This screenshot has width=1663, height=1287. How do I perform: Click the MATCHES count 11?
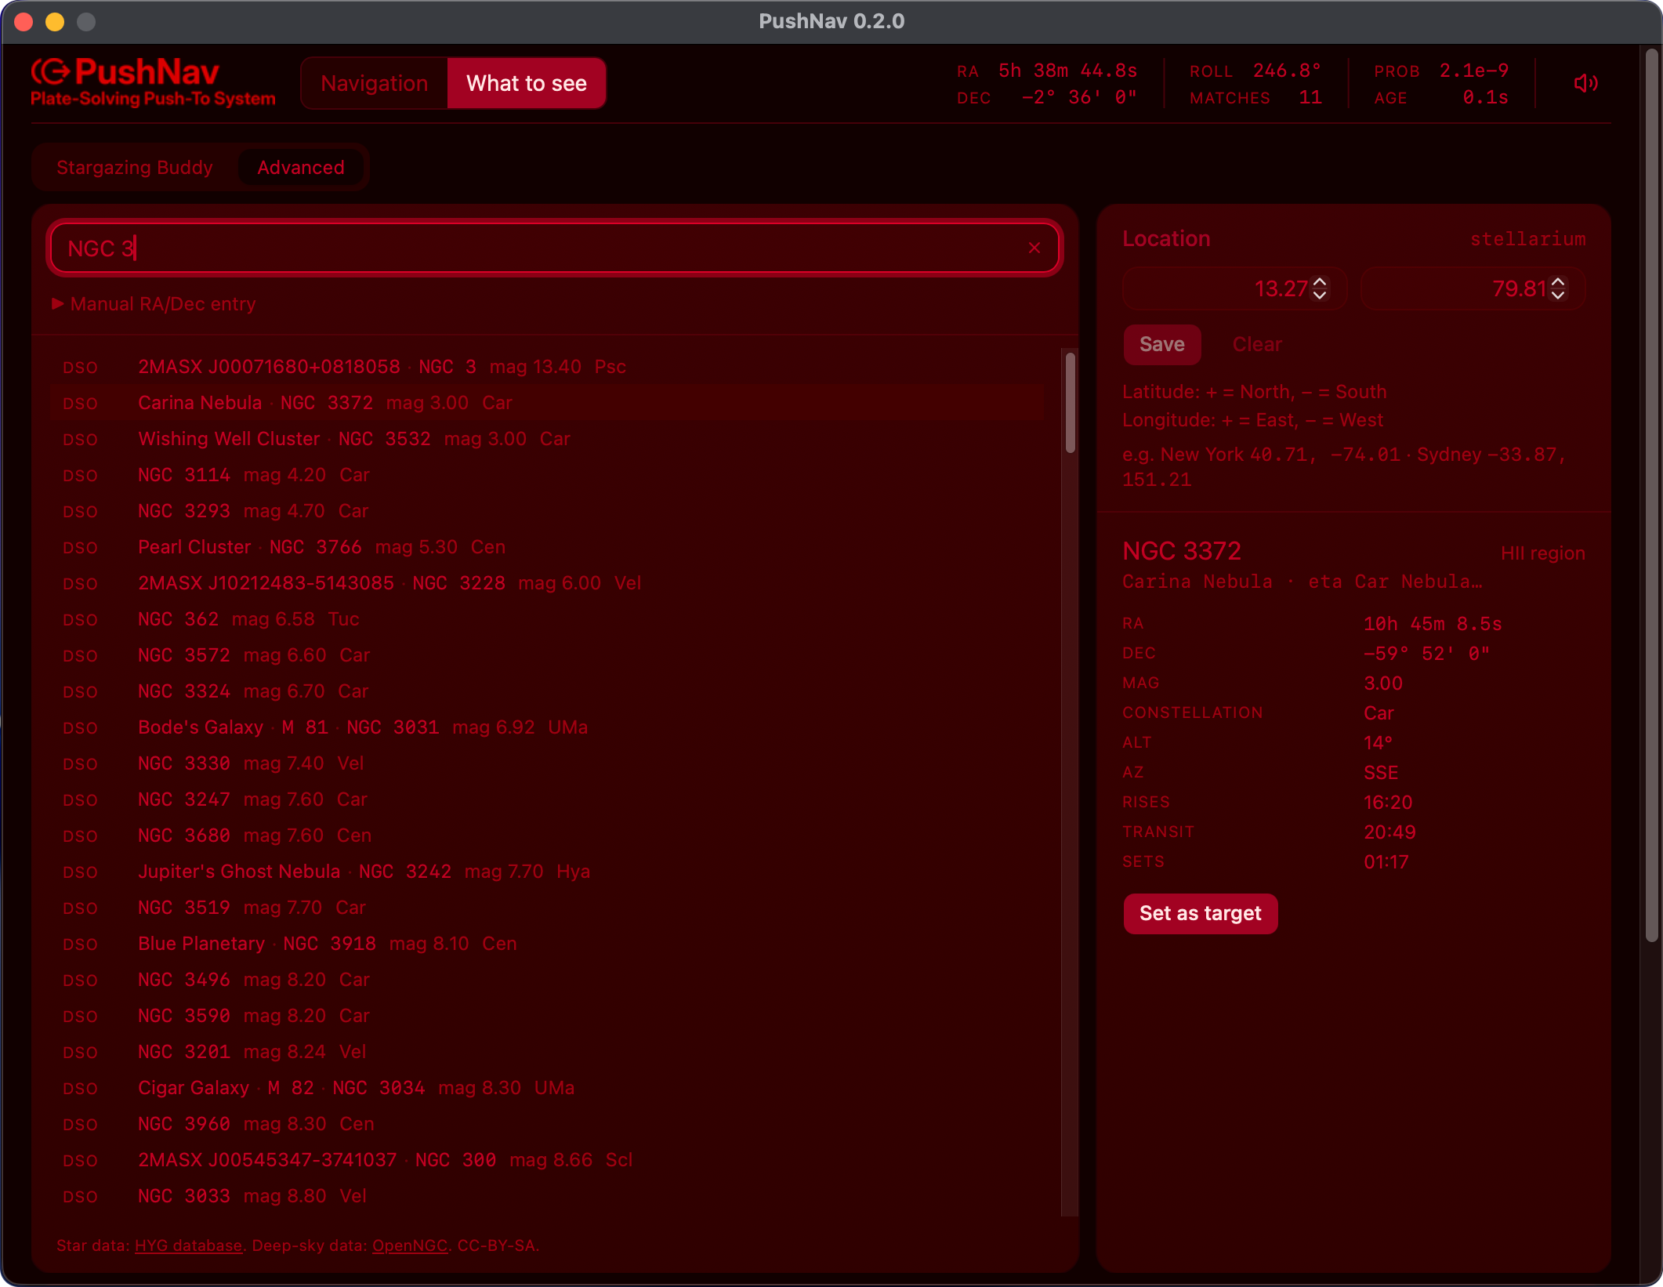point(1310,98)
